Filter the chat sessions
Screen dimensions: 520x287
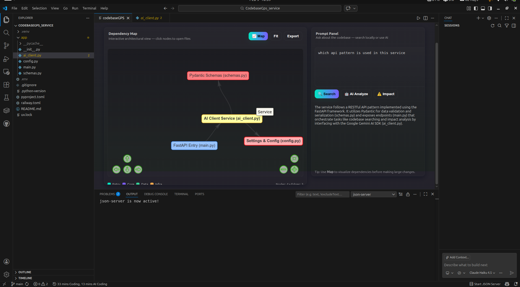(x=507, y=26)
